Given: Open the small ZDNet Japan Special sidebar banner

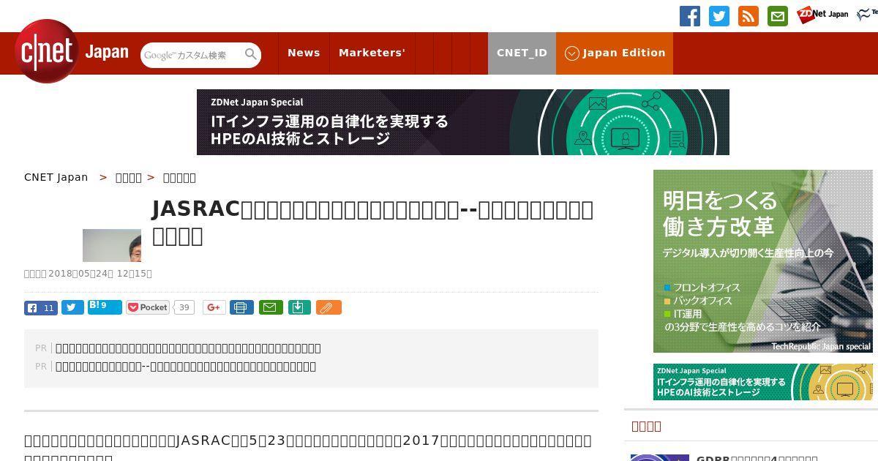Looking at the screenshot, I should point(763,382).
